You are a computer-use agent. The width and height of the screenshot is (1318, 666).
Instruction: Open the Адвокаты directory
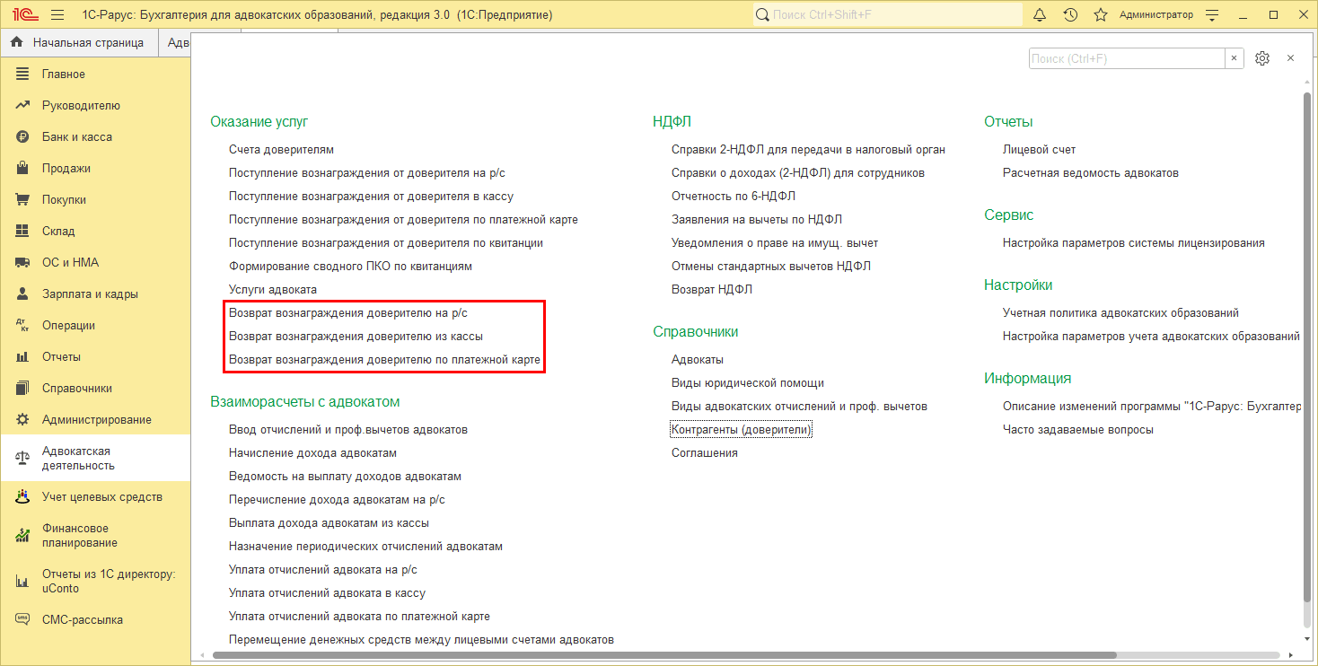coord(698,359)
